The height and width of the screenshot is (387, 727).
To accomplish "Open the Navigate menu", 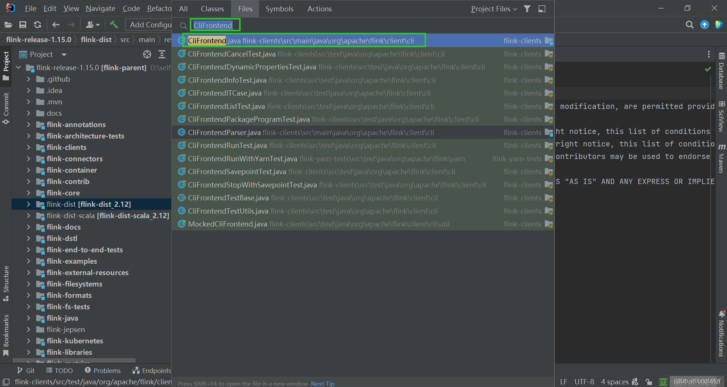I will click(100, 8).
